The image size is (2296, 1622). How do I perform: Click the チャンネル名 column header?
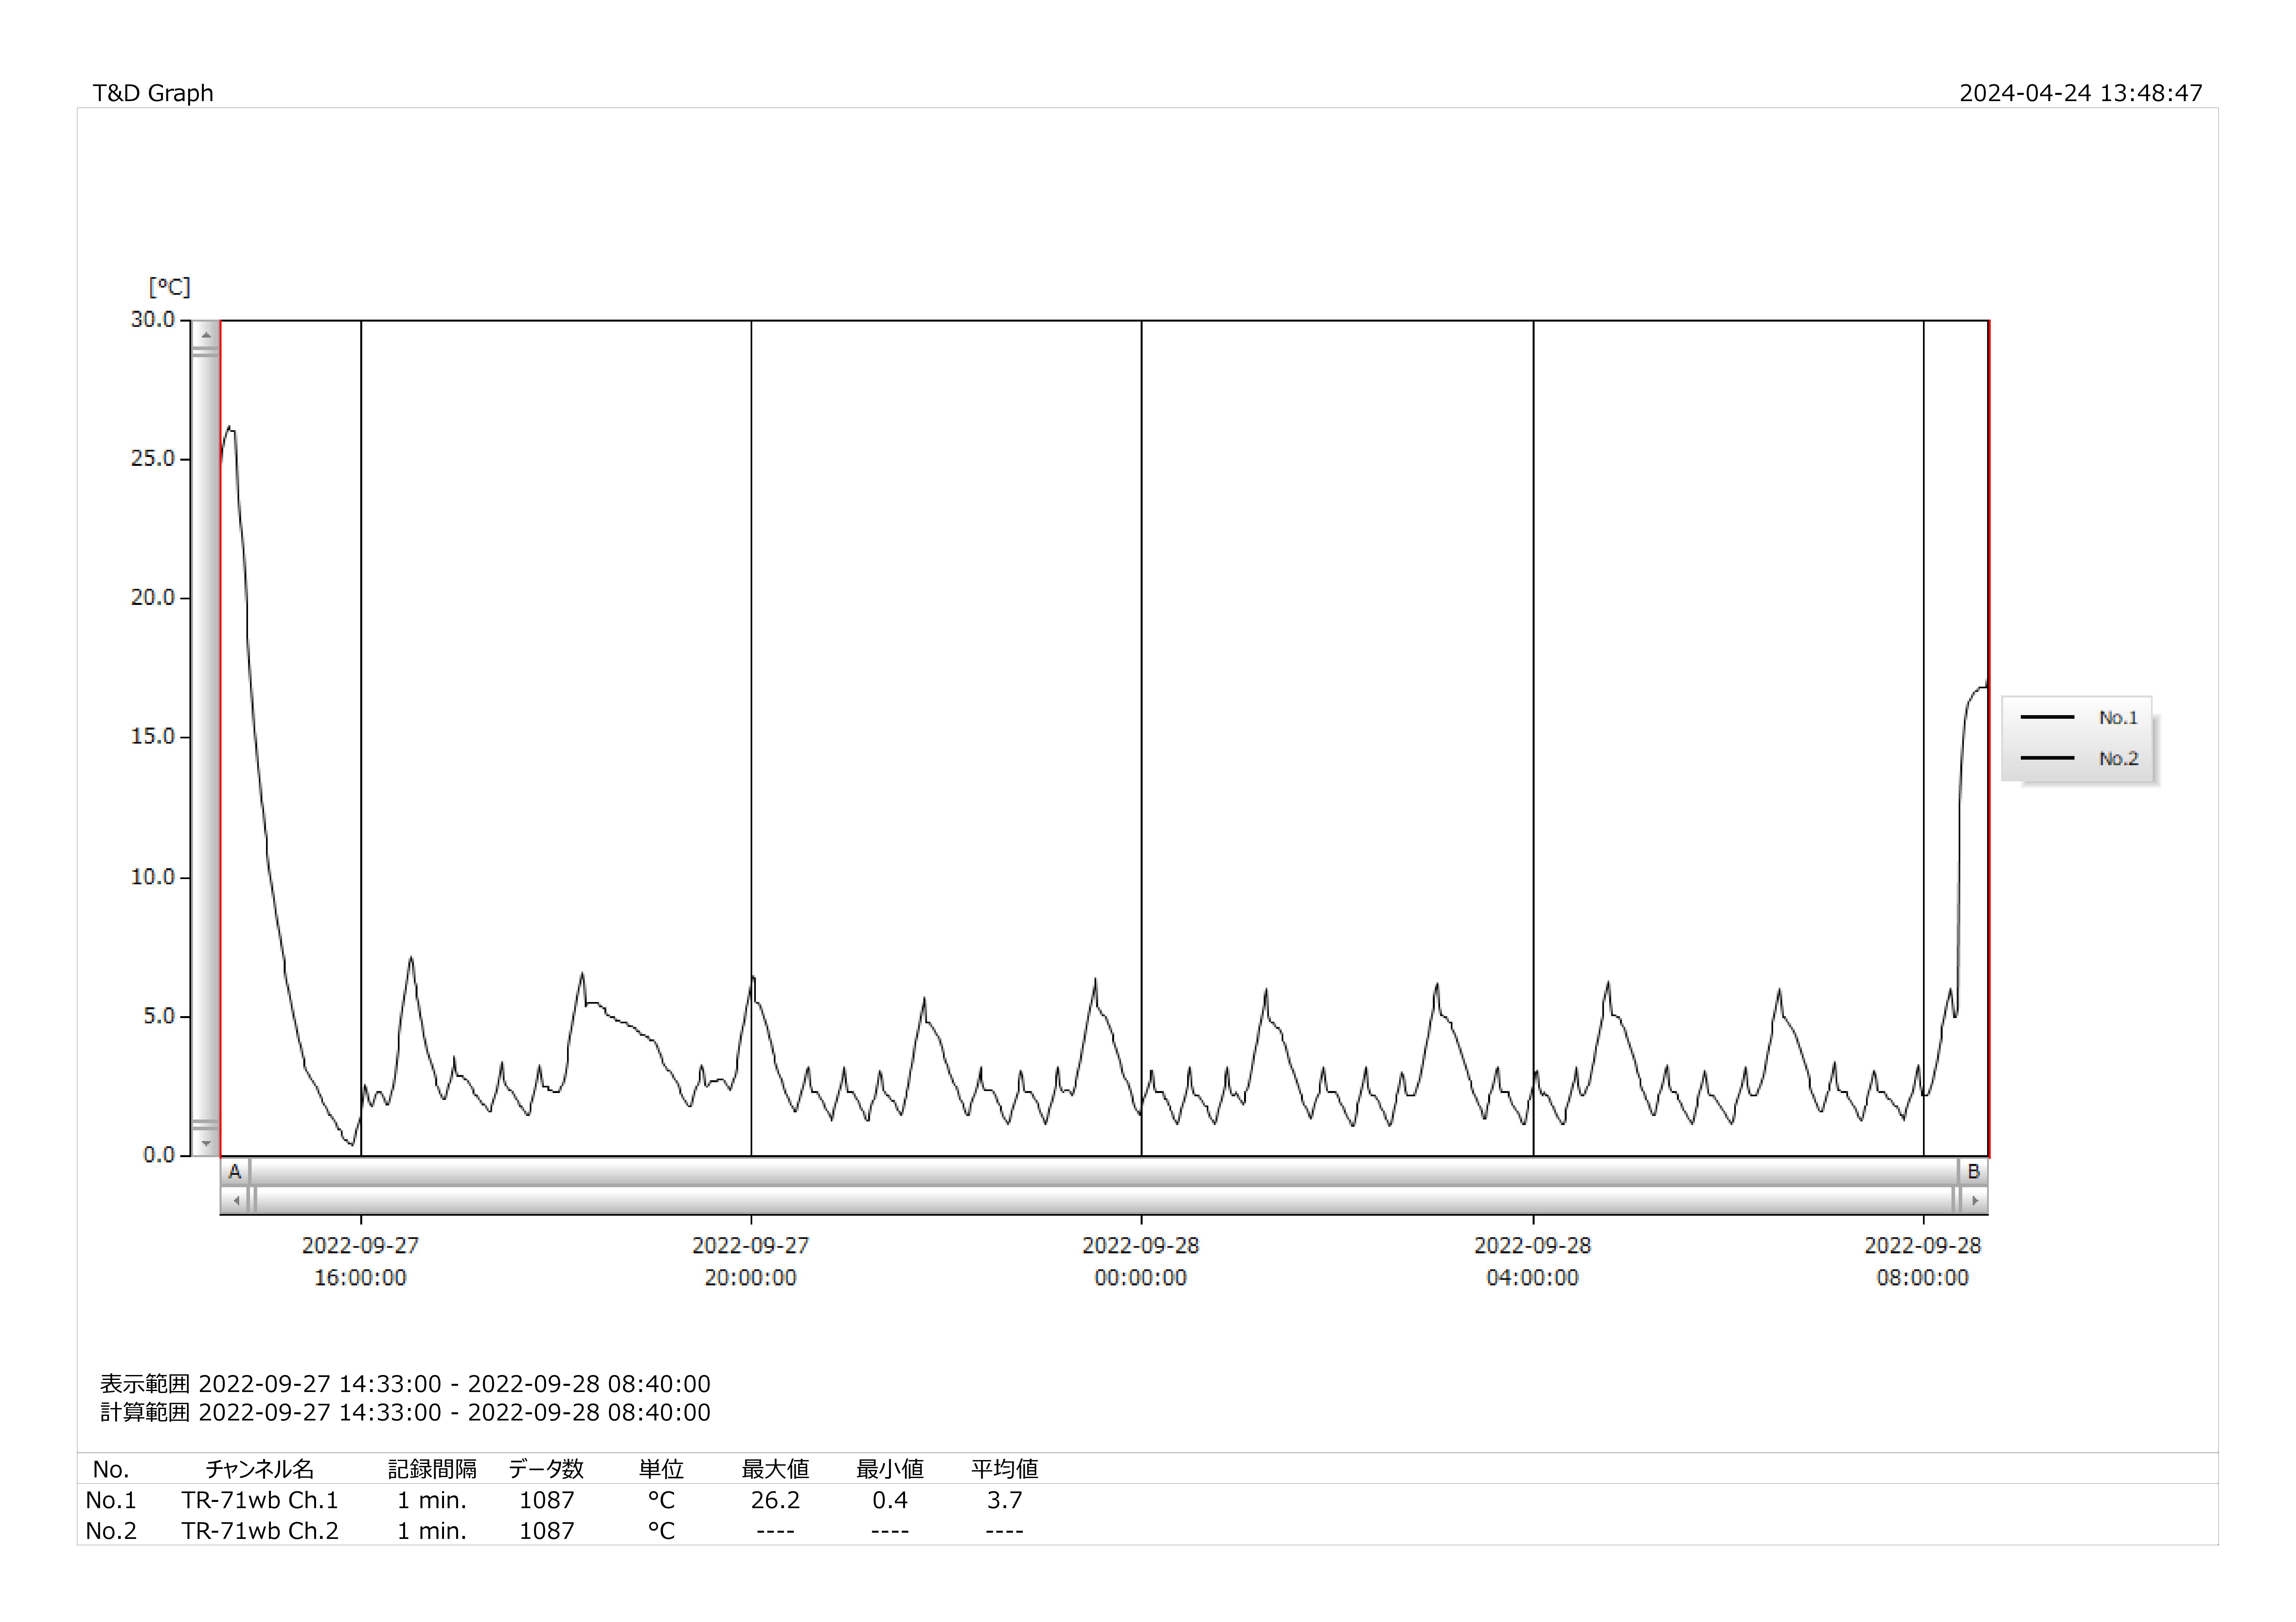click(x=260, y=1469)
